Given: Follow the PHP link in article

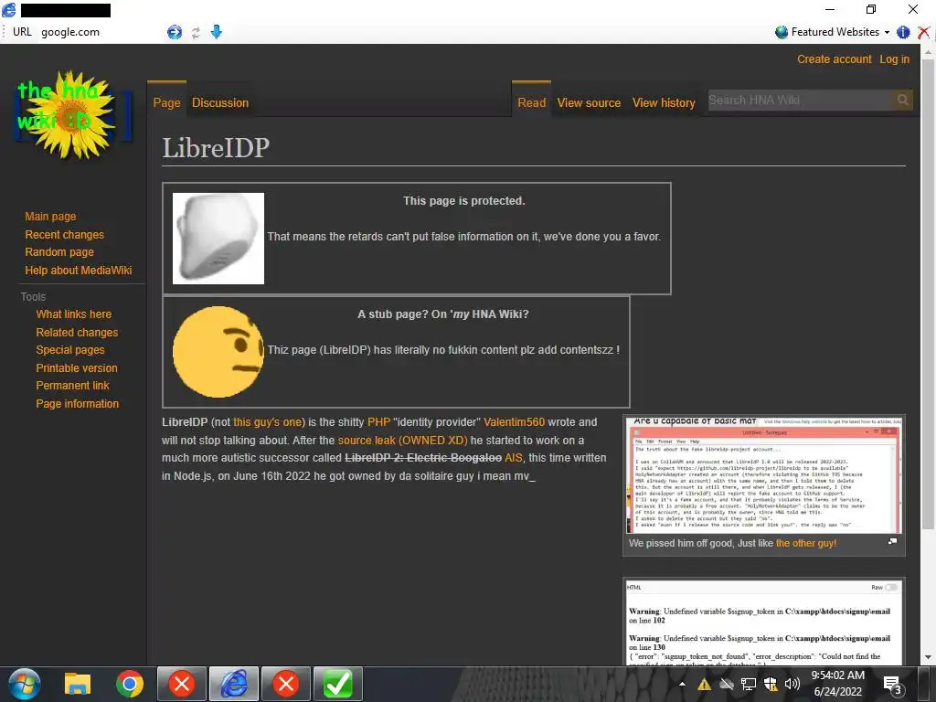Looking at the screenshot, I should tap(378, 422).
